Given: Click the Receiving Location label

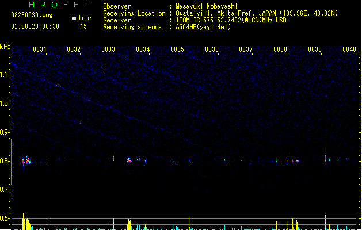Looking at the screenshot, I should coord(134,13).
